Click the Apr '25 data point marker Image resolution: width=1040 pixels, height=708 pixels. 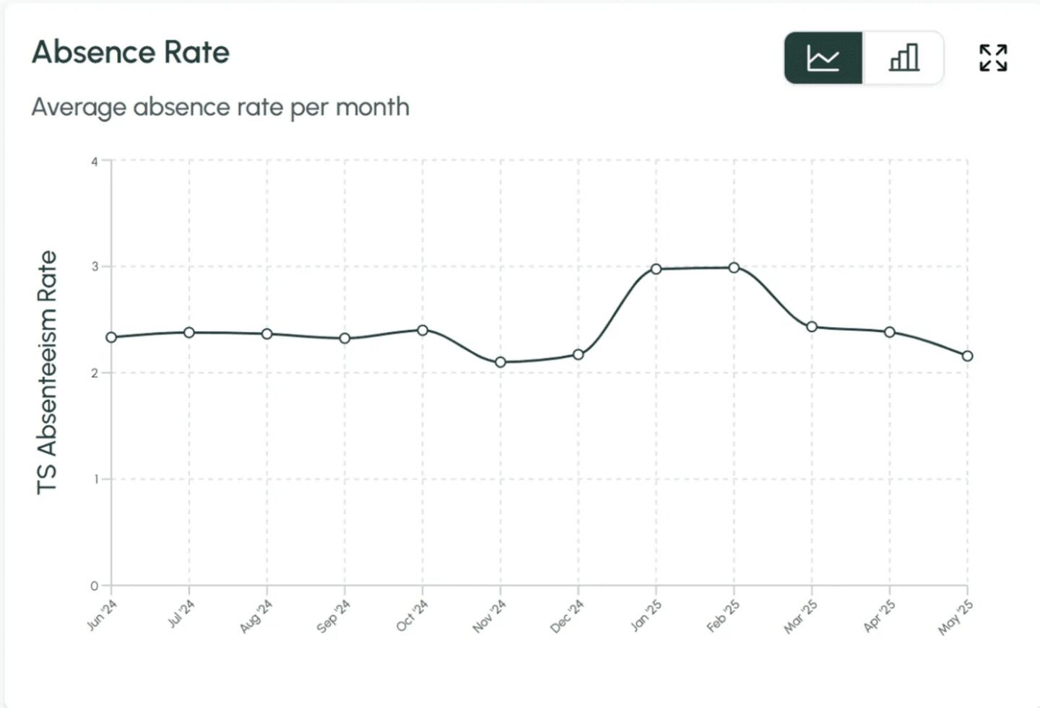(x=890, y=332)
